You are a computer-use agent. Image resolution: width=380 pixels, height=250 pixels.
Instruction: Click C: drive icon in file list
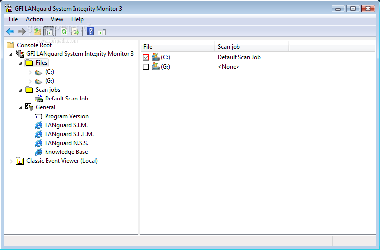156,57
